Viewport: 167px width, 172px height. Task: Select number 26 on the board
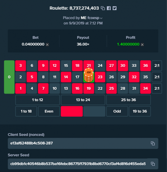111,77
